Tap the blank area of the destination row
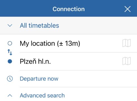 (86, 61)
